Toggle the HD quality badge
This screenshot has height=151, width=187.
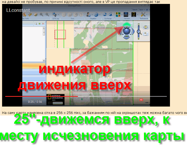141,100
